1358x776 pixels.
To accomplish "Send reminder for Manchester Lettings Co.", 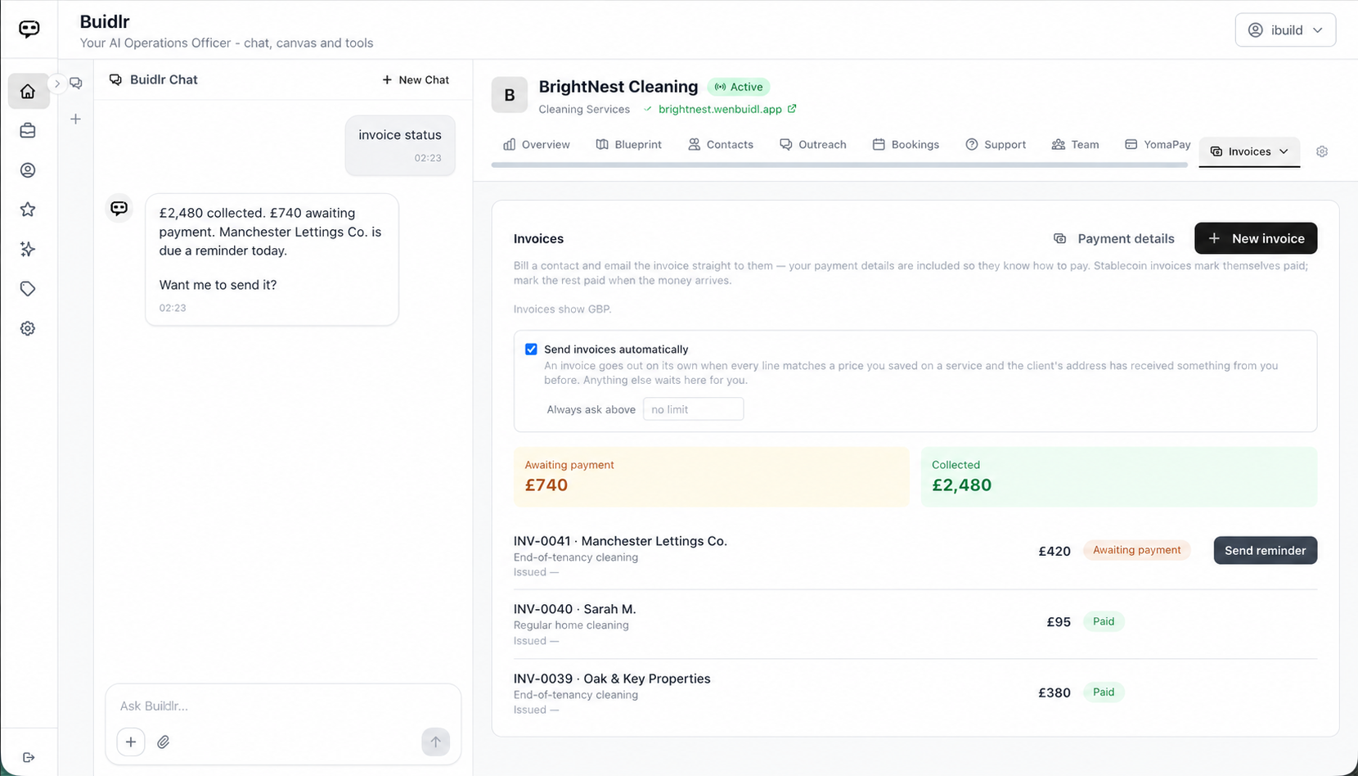I will (x=1265, y=550).
